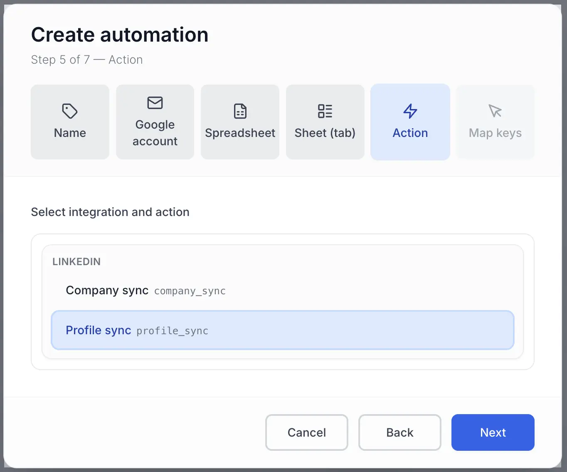Click the 'Select integration and action' label
Image resolution: width=567 pixels, height=472 pixels.
(x=110, y=212)
